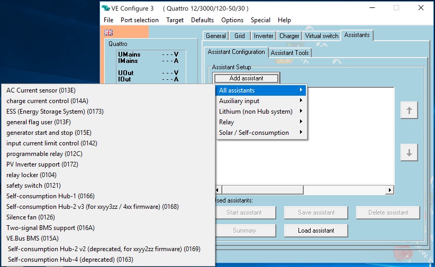Pick the programmable relay assistant
Screen dimensions: 435x267
(44, 154)
